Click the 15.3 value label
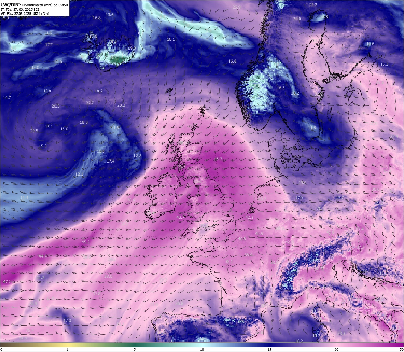The image size is (404, 352). pyautogui.click(x=43, y=146)
